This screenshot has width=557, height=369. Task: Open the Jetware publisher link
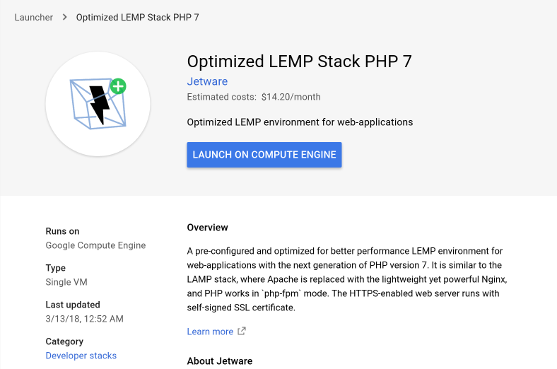tap(207, 81)
